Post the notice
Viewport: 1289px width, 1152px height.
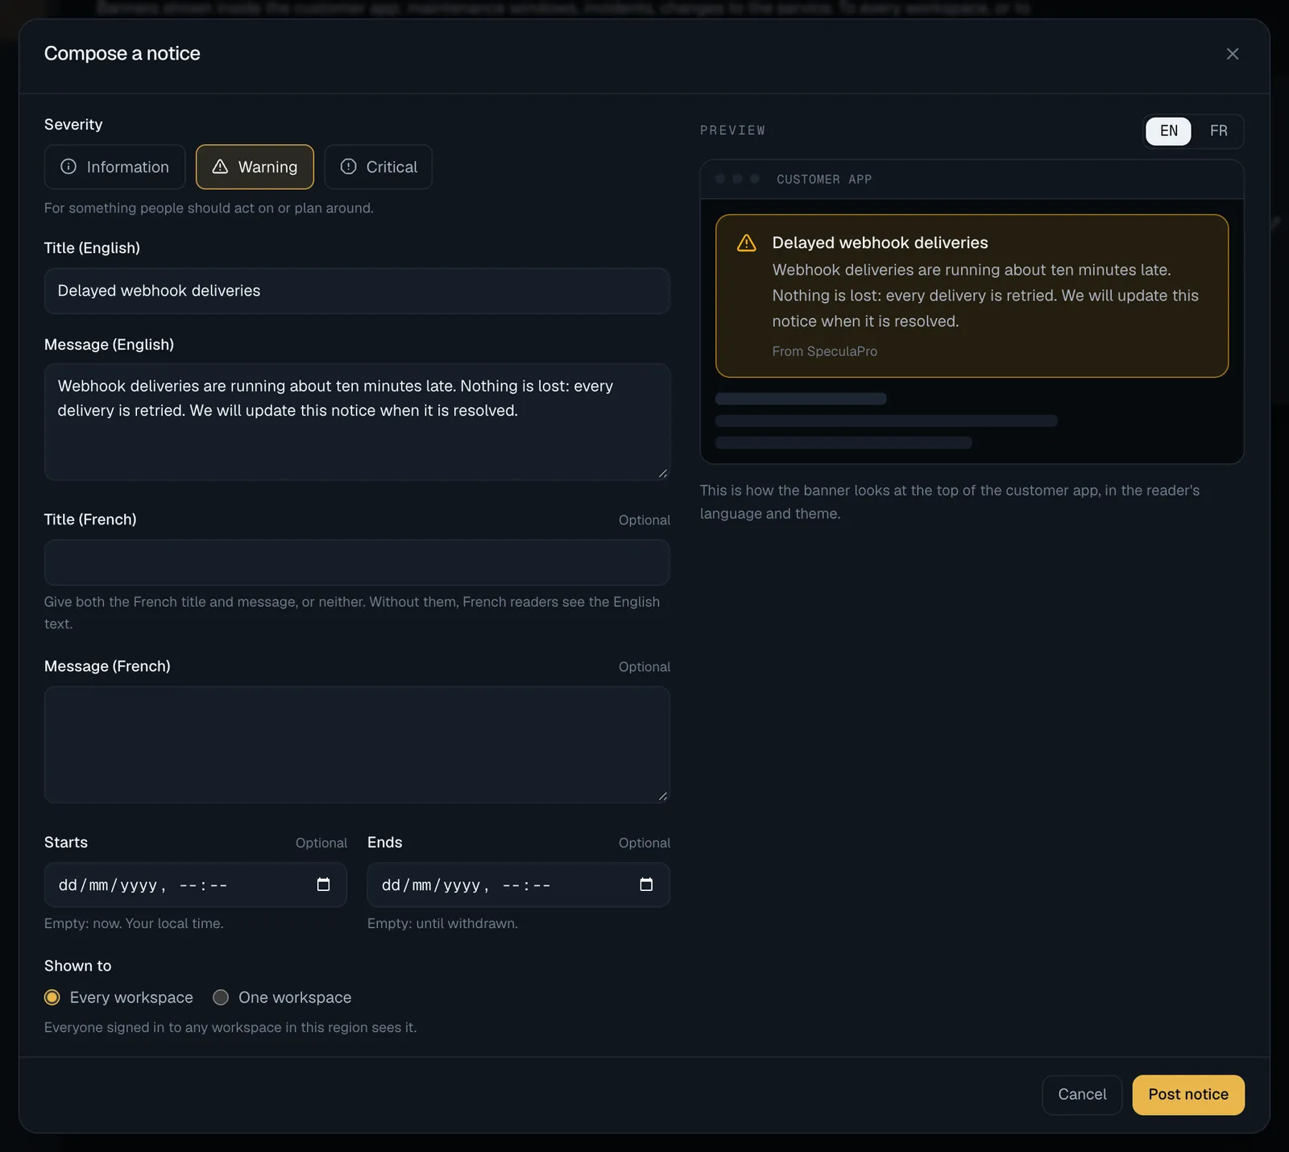[x=1188, y=1095]
